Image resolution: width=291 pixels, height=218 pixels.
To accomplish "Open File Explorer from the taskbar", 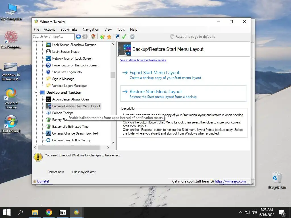I will tap(35, 212).
